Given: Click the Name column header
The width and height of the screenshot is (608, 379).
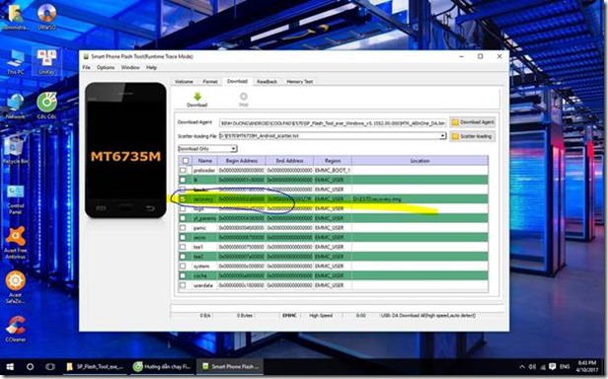Looking at the screenshot, I should coord(204,161).
